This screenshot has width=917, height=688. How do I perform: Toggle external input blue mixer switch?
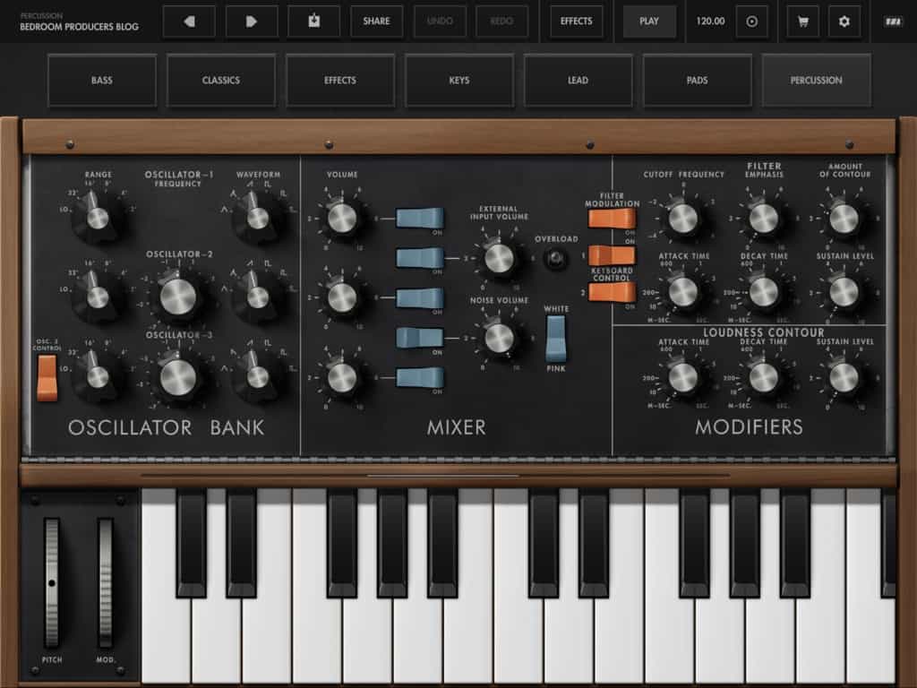420,258
